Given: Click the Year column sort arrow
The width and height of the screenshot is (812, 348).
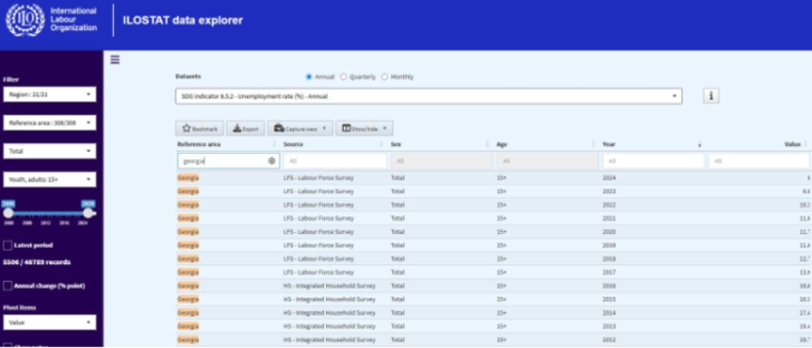Looking at the screenshot, I should (x=699, y=145).
